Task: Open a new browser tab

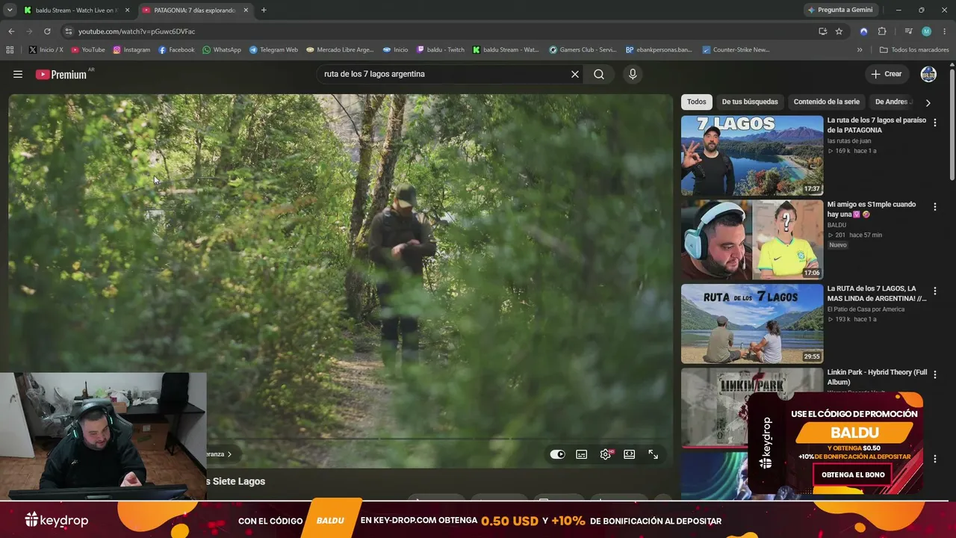Action: [264, 10]
